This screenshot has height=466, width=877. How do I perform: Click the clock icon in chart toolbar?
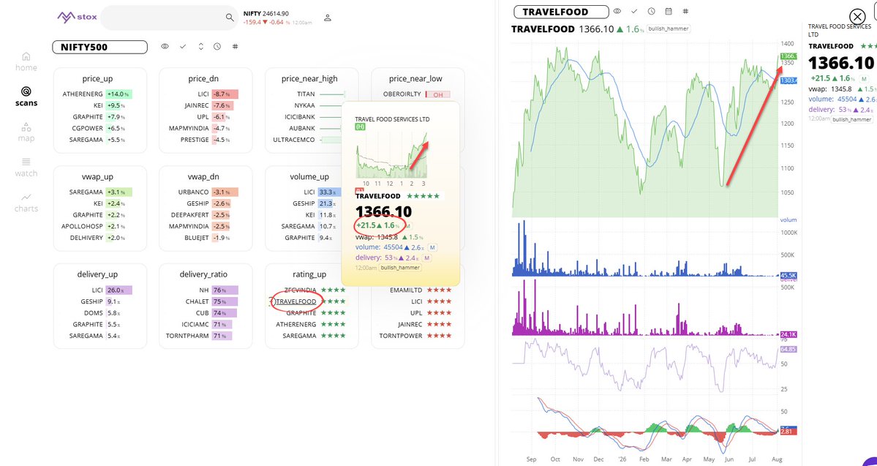pyautogui.click(x=652, y=11)
